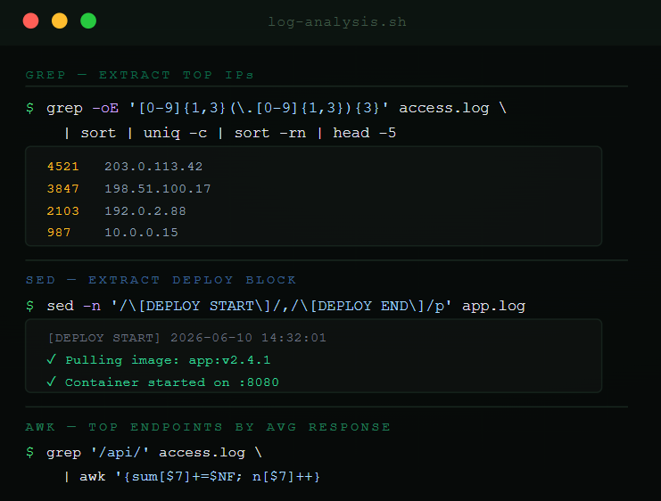Click the AWK — TOP ENDPOINTS BY AVG RESPONSE heading

pyautogui.click(x=208, y=427)
